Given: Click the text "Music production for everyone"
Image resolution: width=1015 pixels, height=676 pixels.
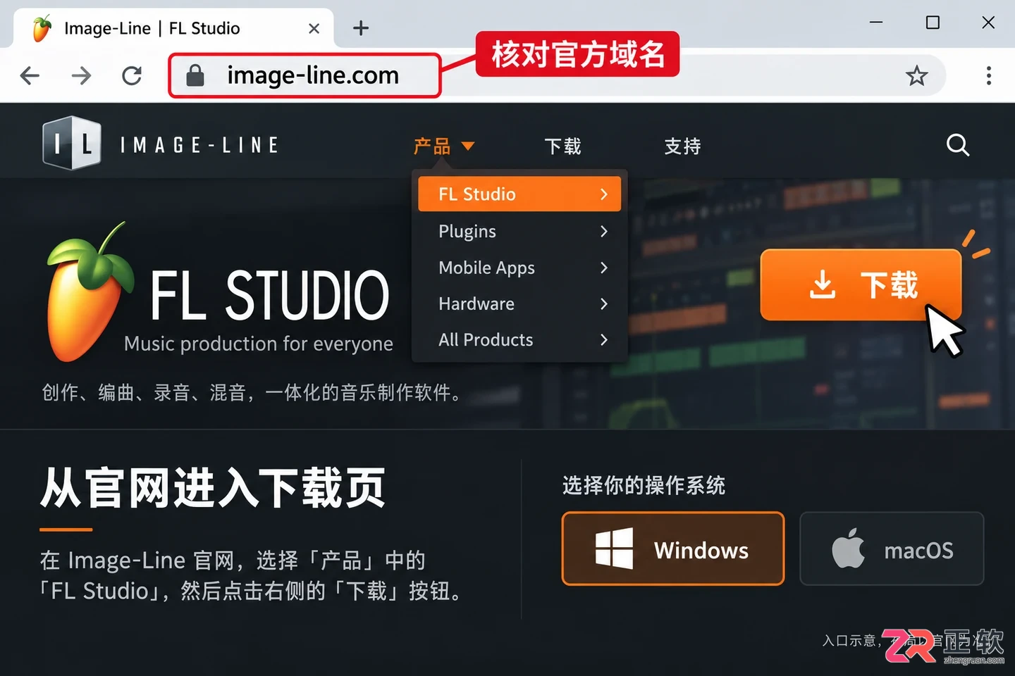Looking at the screenshot, I should pyautogui.click(x=259, y=344).
